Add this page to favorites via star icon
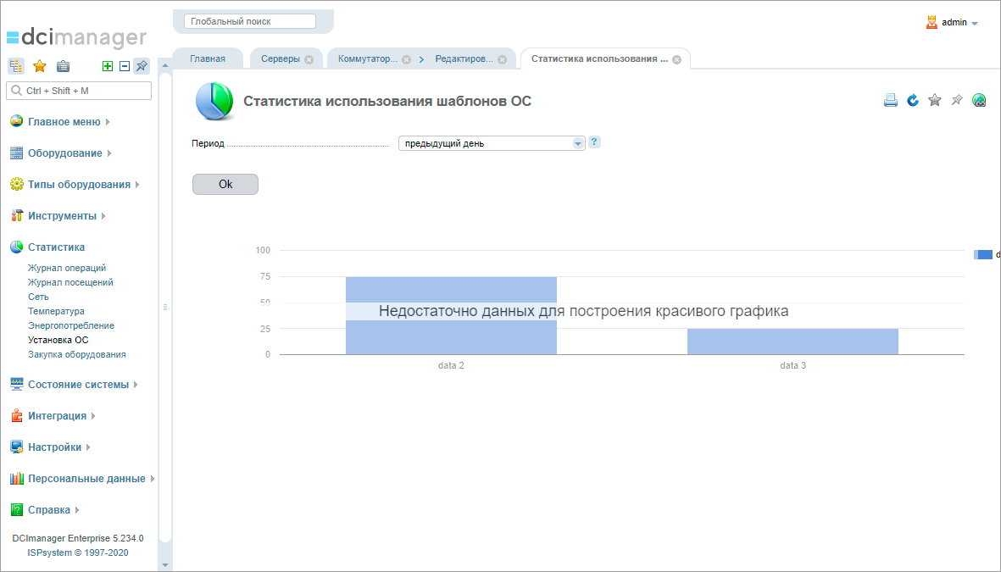Screen dimensions: 1001x572 tap(935, 99)
